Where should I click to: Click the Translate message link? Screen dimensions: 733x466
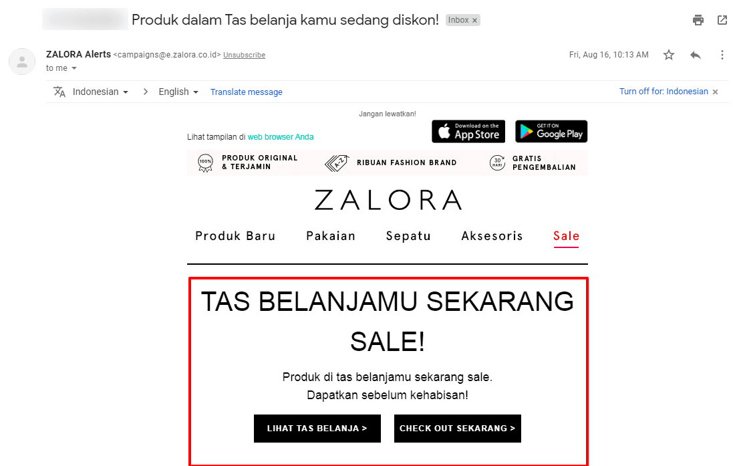coord(247,92)
